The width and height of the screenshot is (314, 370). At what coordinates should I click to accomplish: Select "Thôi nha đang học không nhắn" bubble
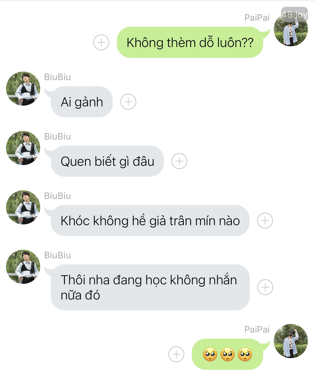tap(150, 287)
